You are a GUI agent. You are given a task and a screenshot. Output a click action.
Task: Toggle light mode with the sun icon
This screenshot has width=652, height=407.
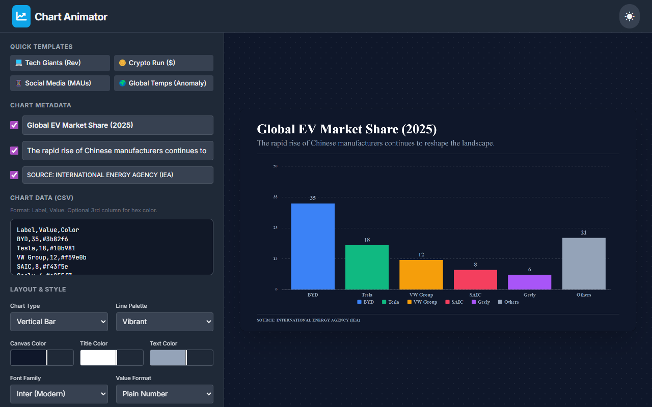(x=629, y=16)
